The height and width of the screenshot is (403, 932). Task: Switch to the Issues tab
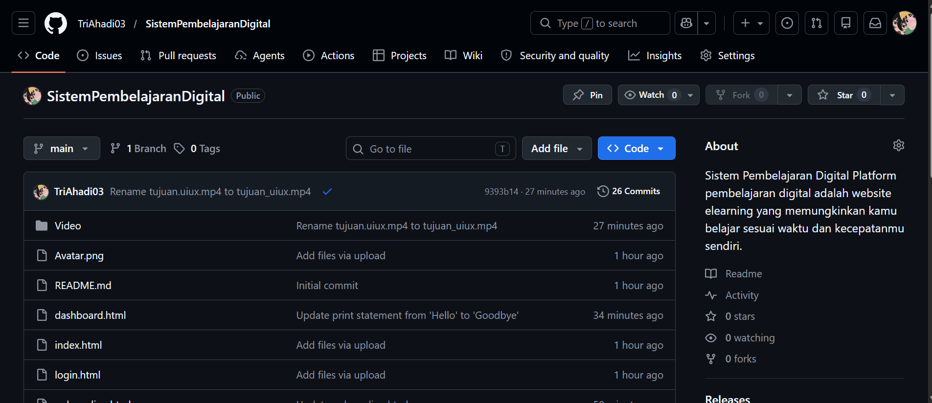coord(100,56)
